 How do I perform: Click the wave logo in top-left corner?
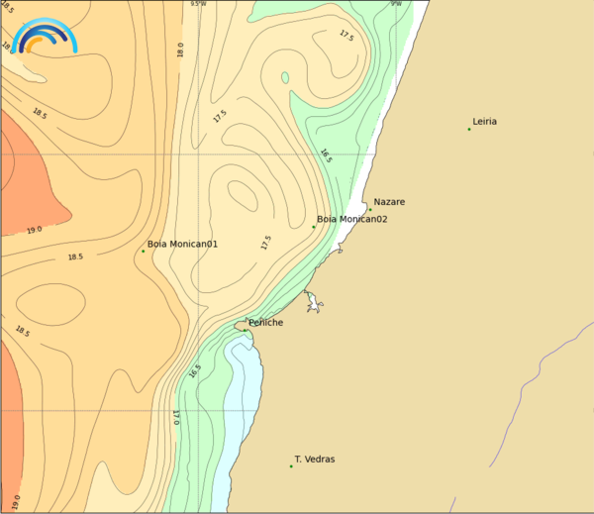point(46,38)
